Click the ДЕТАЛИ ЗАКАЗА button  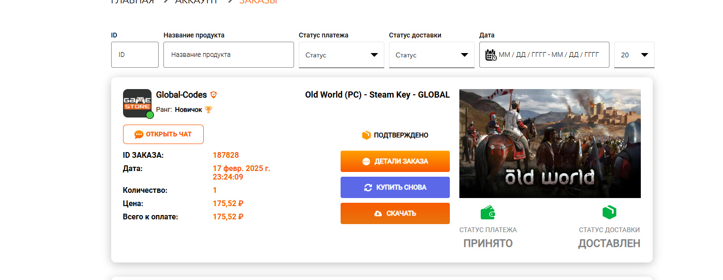point(395,161)
